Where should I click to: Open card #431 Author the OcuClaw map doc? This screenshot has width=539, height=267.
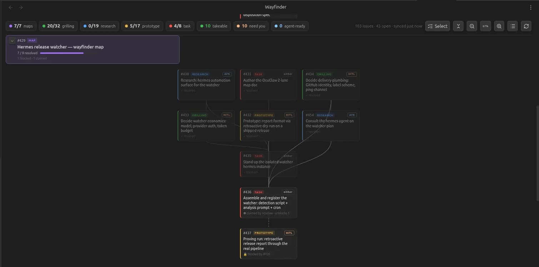coord(269,84)
